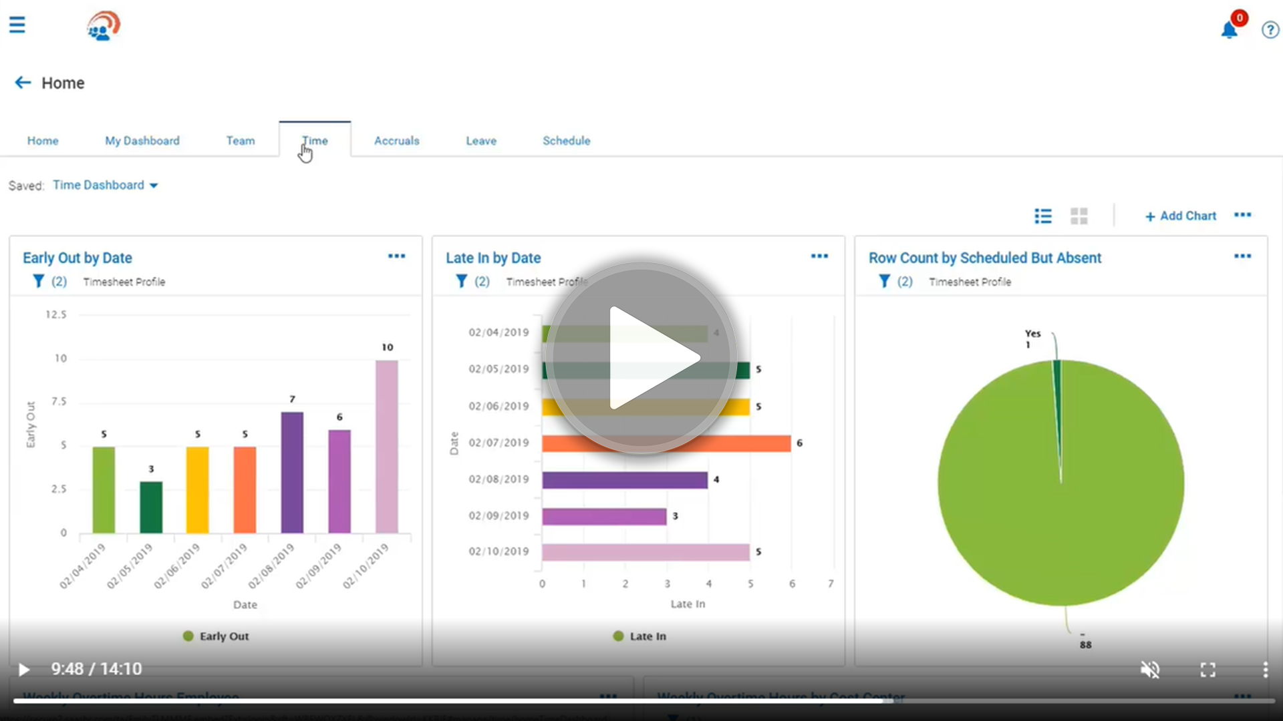Open the hamburger navigation menu

coord(17,25)
